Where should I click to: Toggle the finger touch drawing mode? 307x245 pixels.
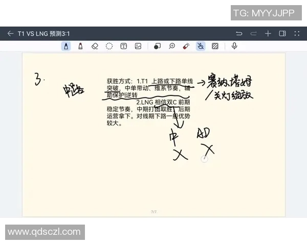[201, 46]
